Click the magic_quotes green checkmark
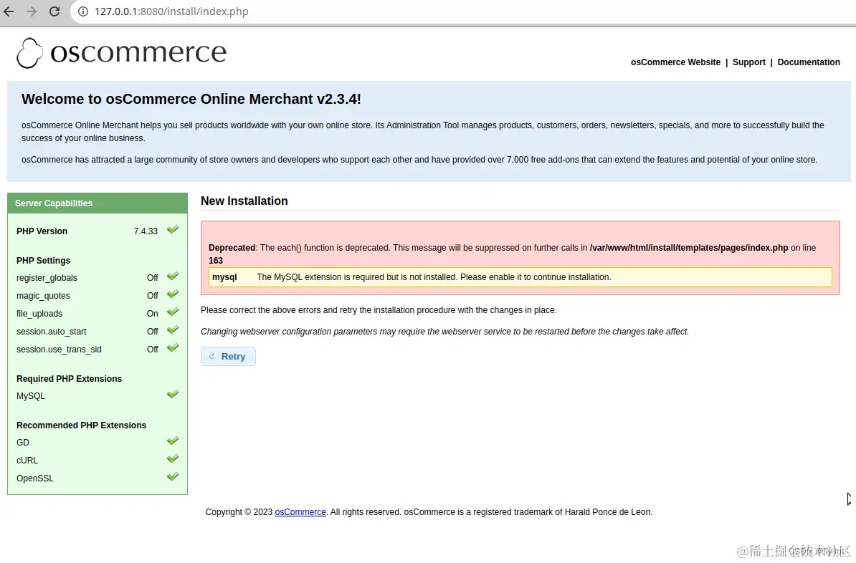 [x=173, y=294]
